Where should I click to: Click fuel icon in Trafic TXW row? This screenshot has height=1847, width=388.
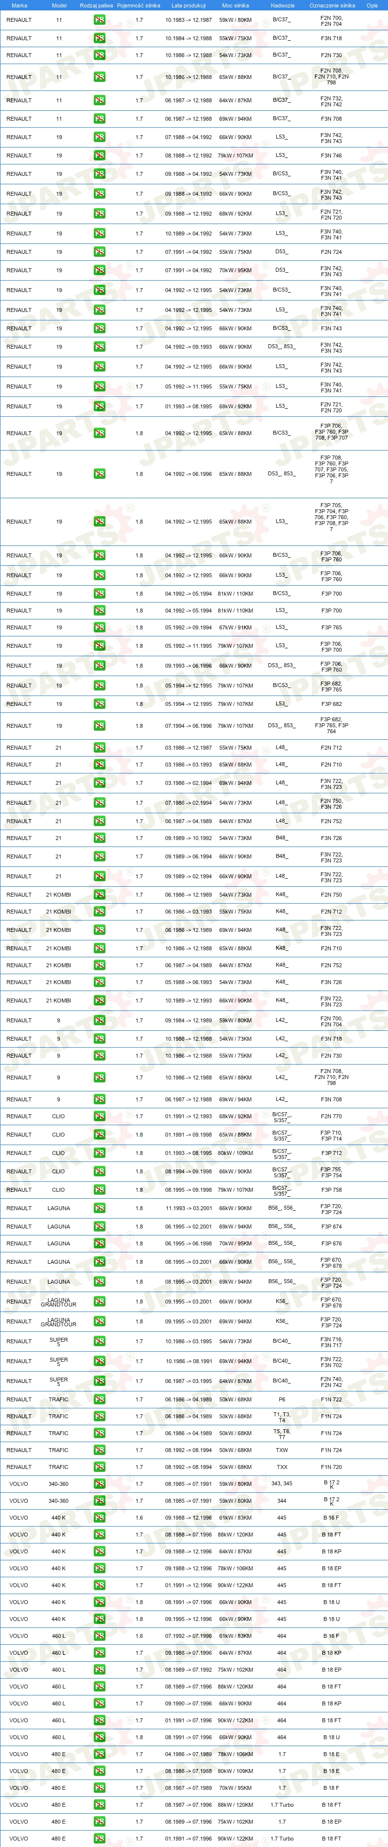click(100, 1450)
